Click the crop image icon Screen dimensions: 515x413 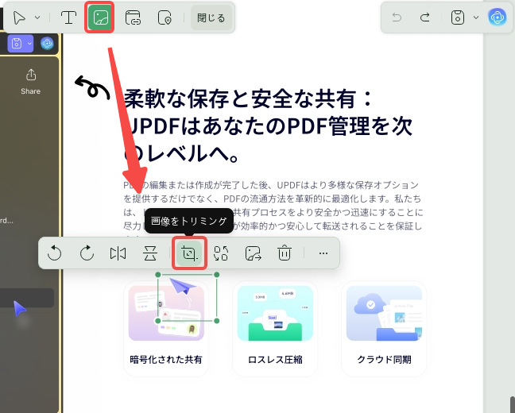[189, 253]
